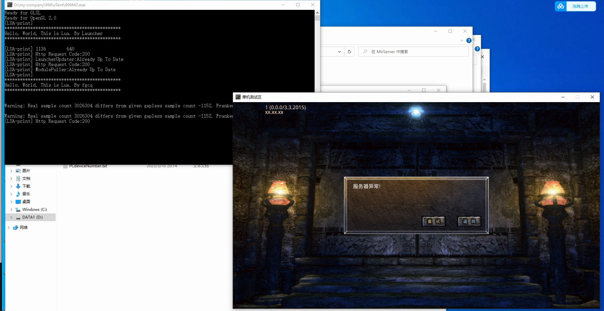Open the 下载 downloads folder icon
This screenshot has width=604, height=311.
coord(18,186)
